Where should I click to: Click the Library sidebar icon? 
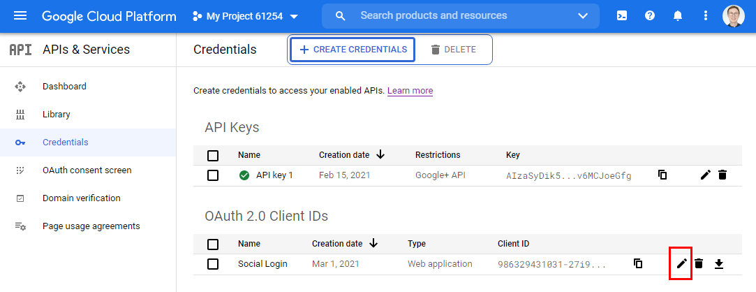tap(20, 115)
